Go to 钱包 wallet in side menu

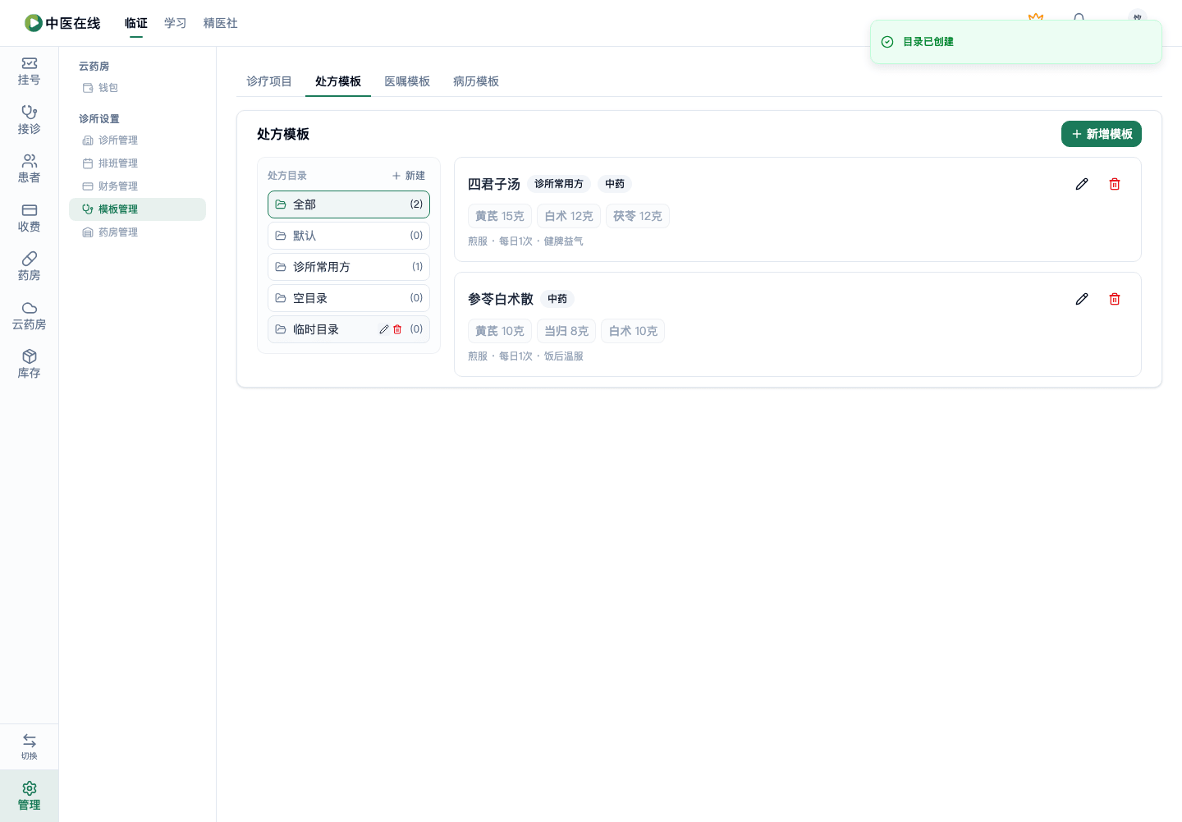click(137, 88)
